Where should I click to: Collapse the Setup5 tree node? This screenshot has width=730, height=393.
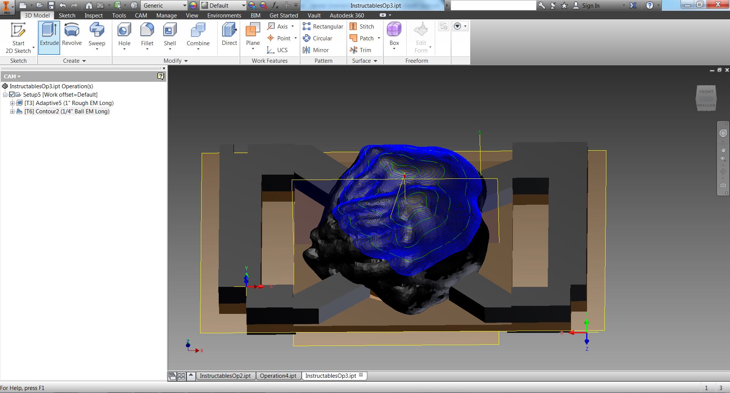click(x=5, y=94)
